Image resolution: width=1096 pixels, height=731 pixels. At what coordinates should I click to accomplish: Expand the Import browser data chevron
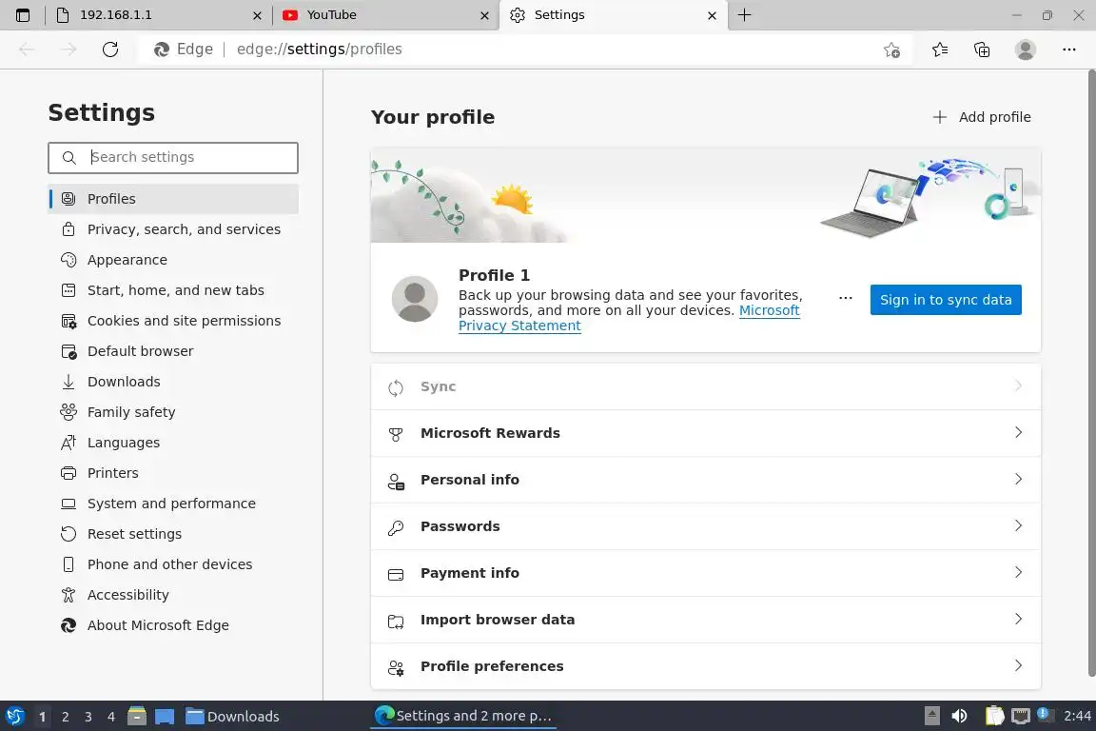click(1018, 619)
